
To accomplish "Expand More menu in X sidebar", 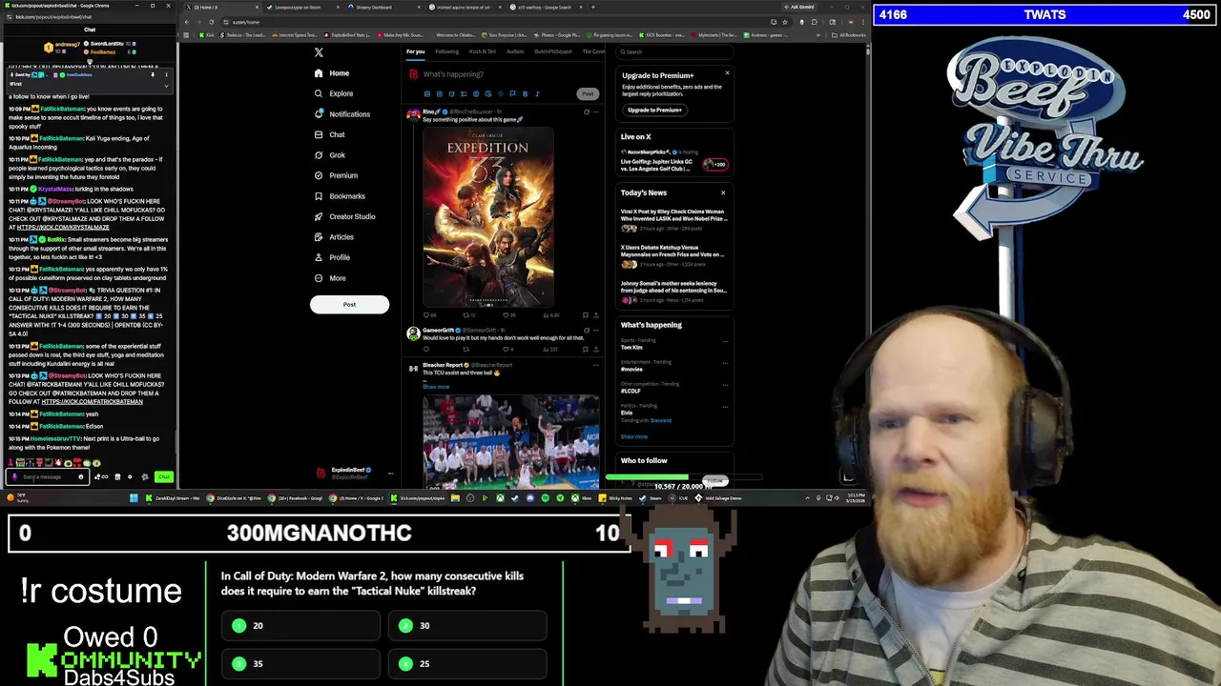I will click(330, 278).
